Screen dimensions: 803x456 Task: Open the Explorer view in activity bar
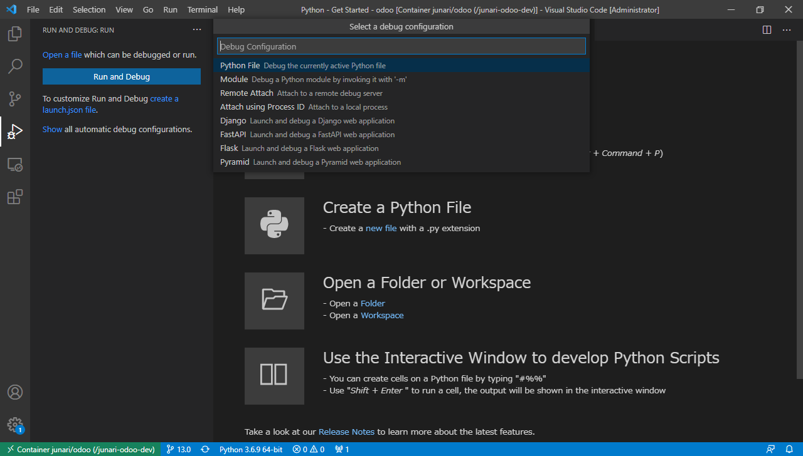coord(15,34)
